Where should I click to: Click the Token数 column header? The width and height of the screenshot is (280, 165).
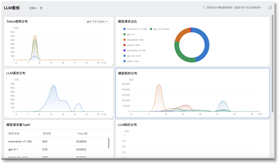[82, 134]
